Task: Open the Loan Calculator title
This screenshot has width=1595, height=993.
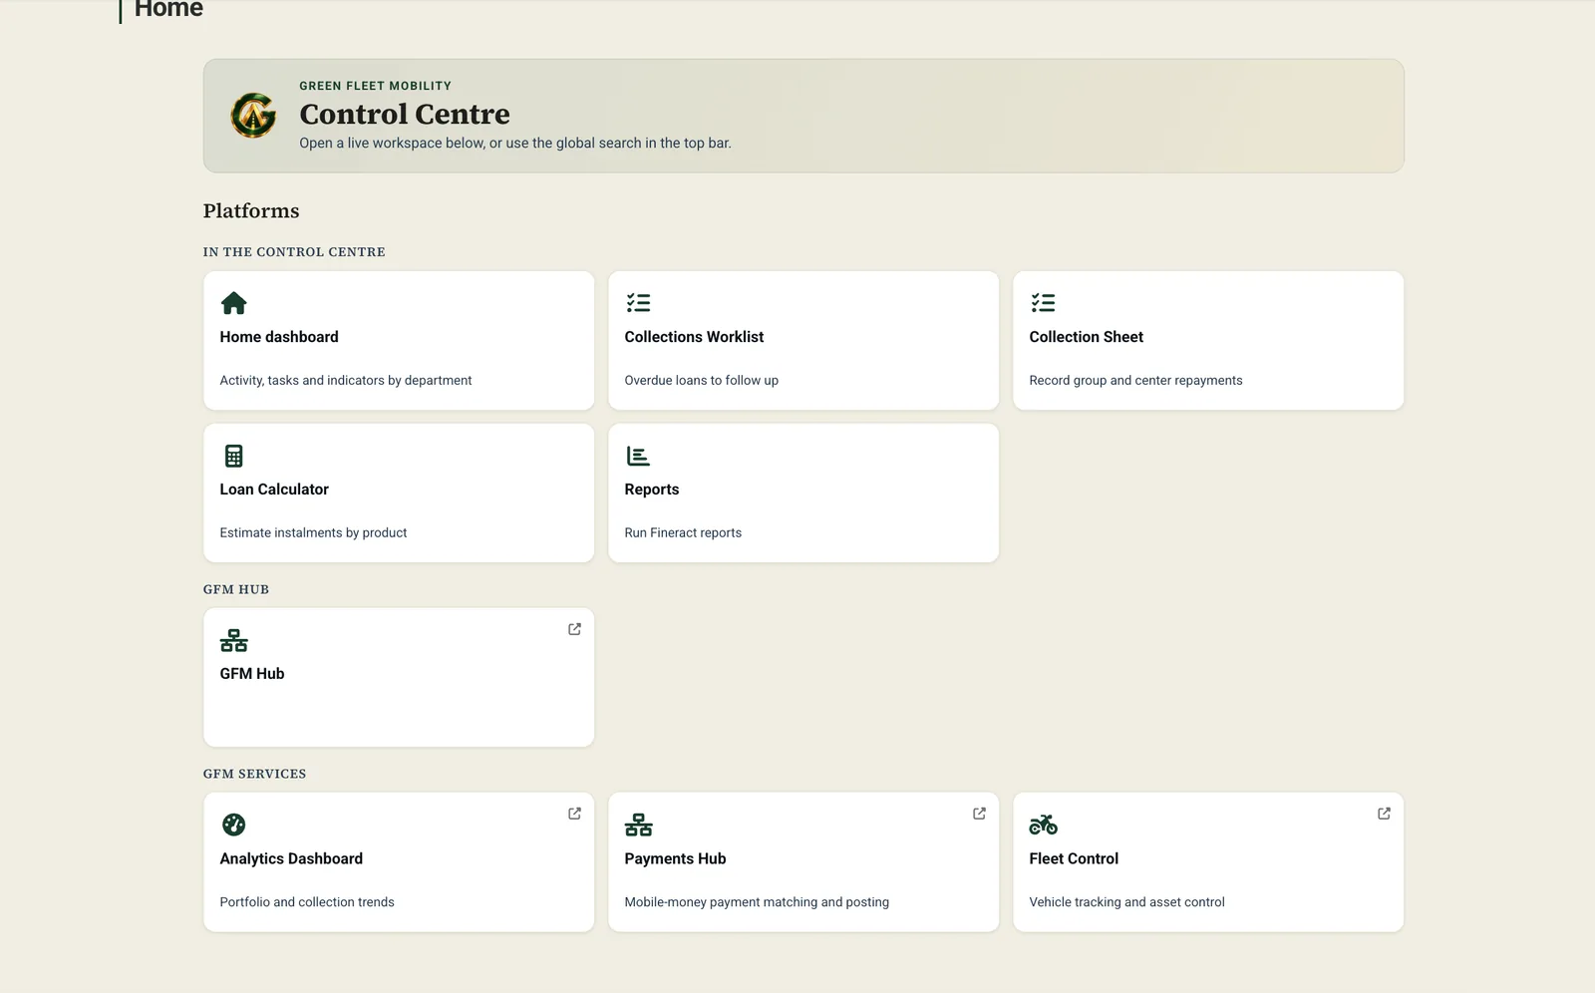Action: coord(274,490)
